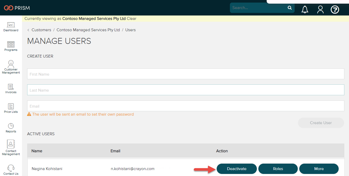Open the user account profile icon
Screen dimensions: 349x176
(x=320, y=9)
